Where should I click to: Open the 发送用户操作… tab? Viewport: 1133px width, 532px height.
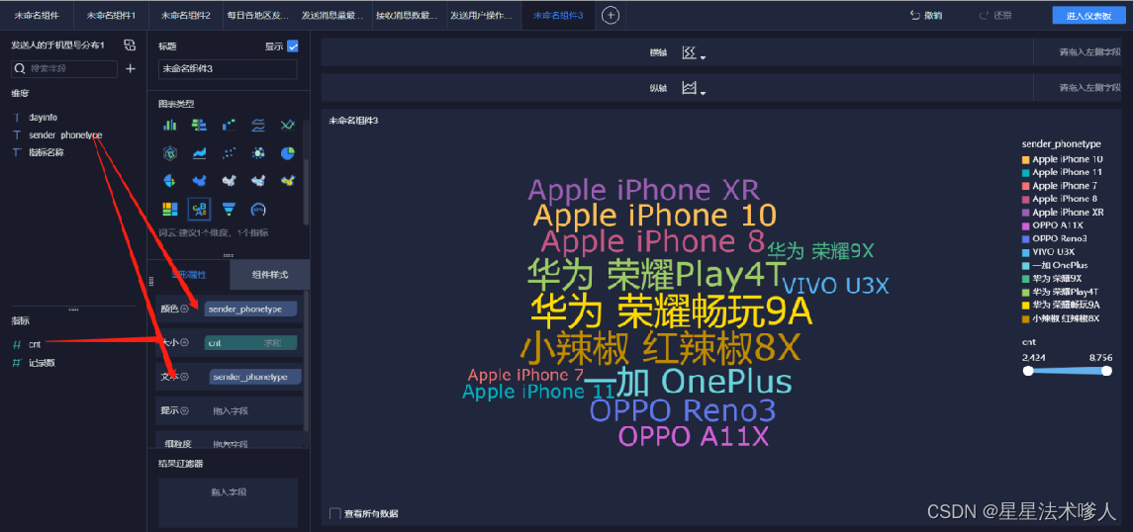[x=483, y=15]
